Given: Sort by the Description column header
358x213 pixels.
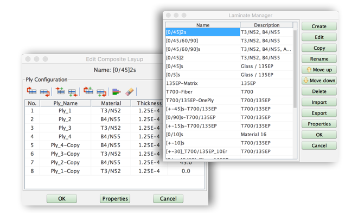Looking at the screenshot, I should [266, 25].
